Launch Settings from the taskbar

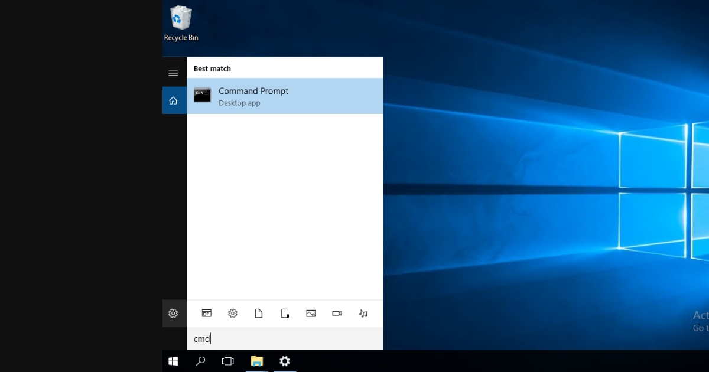click(285, 361)
